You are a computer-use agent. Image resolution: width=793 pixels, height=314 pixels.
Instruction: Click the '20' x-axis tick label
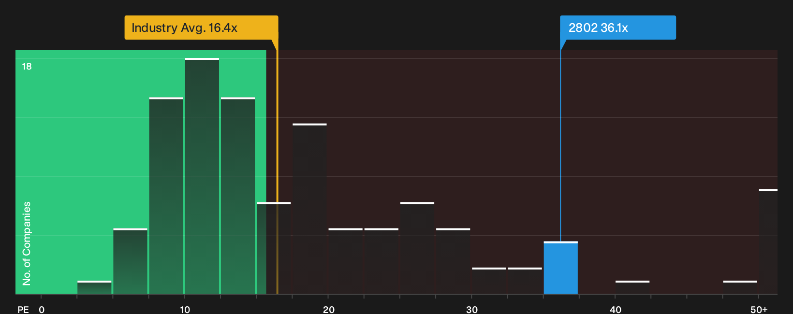coord(329,310)
